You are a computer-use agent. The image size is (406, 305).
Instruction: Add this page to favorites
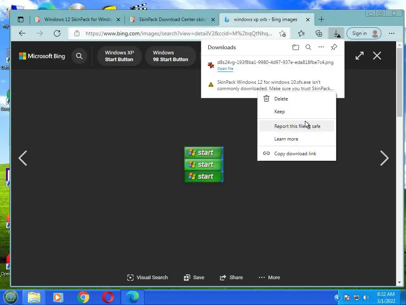(282, 33)
